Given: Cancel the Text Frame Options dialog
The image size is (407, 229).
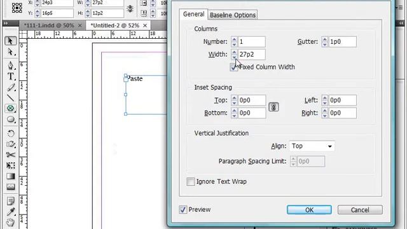Looking at the screenshot, I should pos(360,210).
